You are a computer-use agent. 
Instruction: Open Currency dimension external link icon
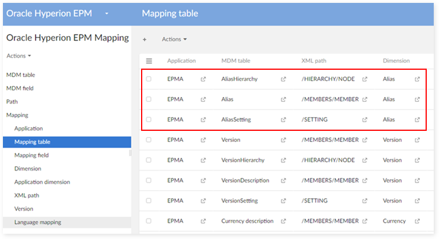click(x=417, y=221)
